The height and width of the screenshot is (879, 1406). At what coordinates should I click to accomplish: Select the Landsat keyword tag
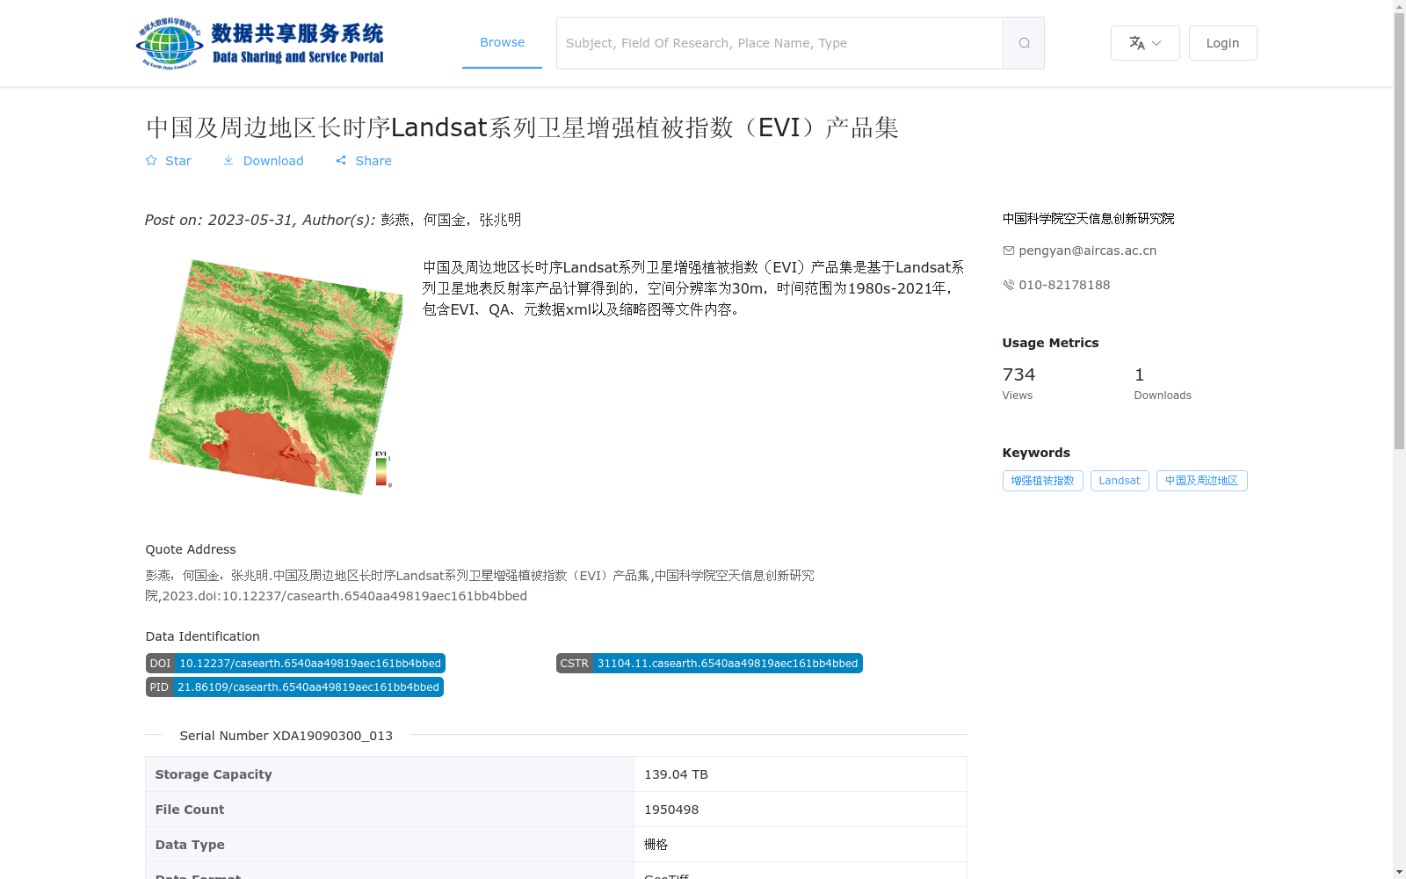(x=1120, y=481)
